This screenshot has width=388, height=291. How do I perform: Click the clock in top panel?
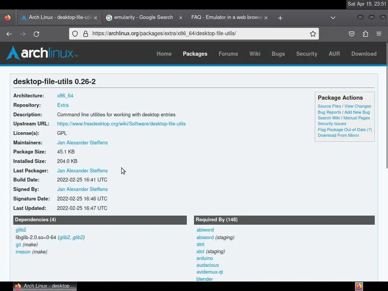coord(367,4)
